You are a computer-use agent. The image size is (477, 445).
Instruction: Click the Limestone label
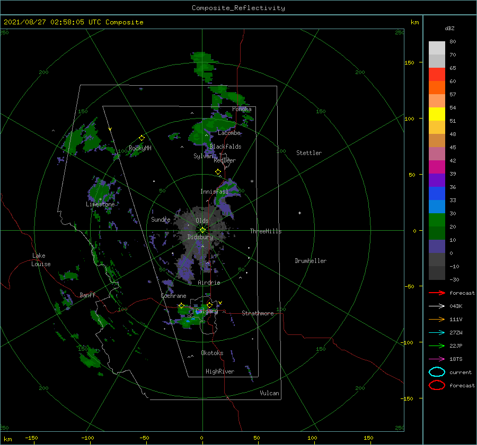(100, 204)
